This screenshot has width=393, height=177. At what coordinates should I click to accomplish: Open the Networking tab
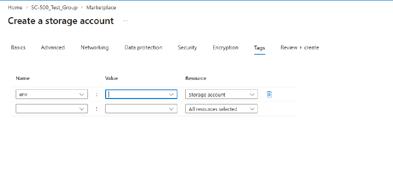[94, 48]
